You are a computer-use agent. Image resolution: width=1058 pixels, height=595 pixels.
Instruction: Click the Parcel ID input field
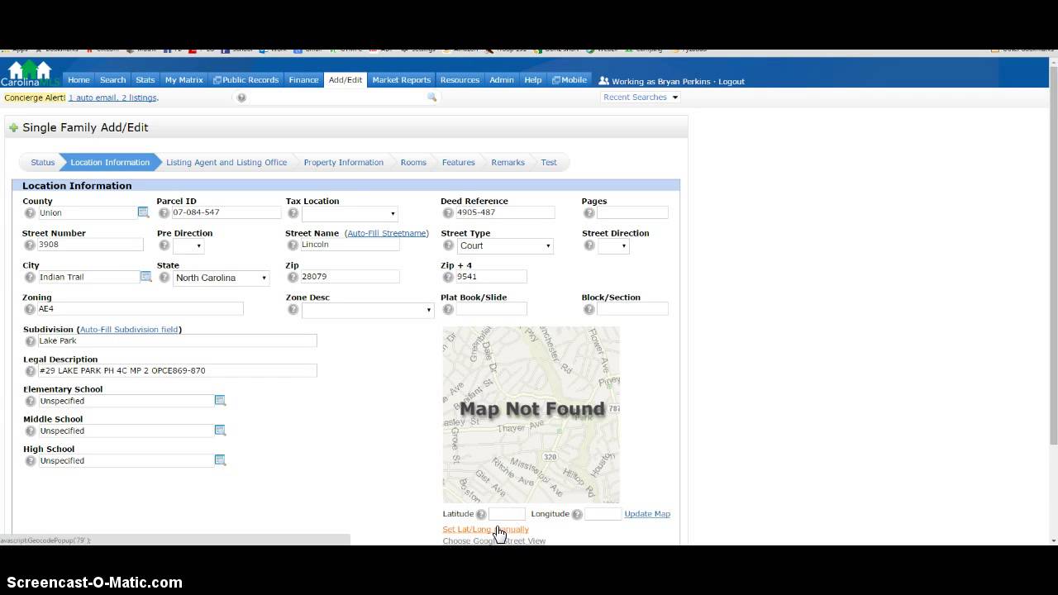pos(226,213)
